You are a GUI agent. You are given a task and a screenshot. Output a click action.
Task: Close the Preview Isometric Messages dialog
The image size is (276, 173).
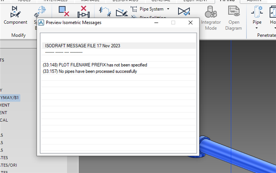pos(191,23)
